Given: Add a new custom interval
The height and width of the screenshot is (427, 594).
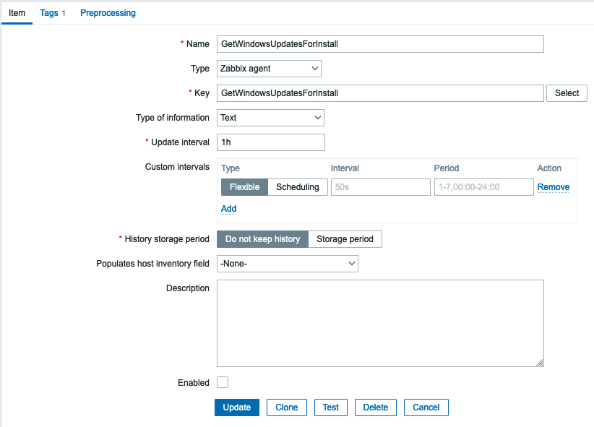Looking at the screenshot, I should pos(228,209).
